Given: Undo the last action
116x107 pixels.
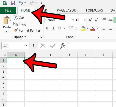Looking at the screenshot, I should [21, 3].
